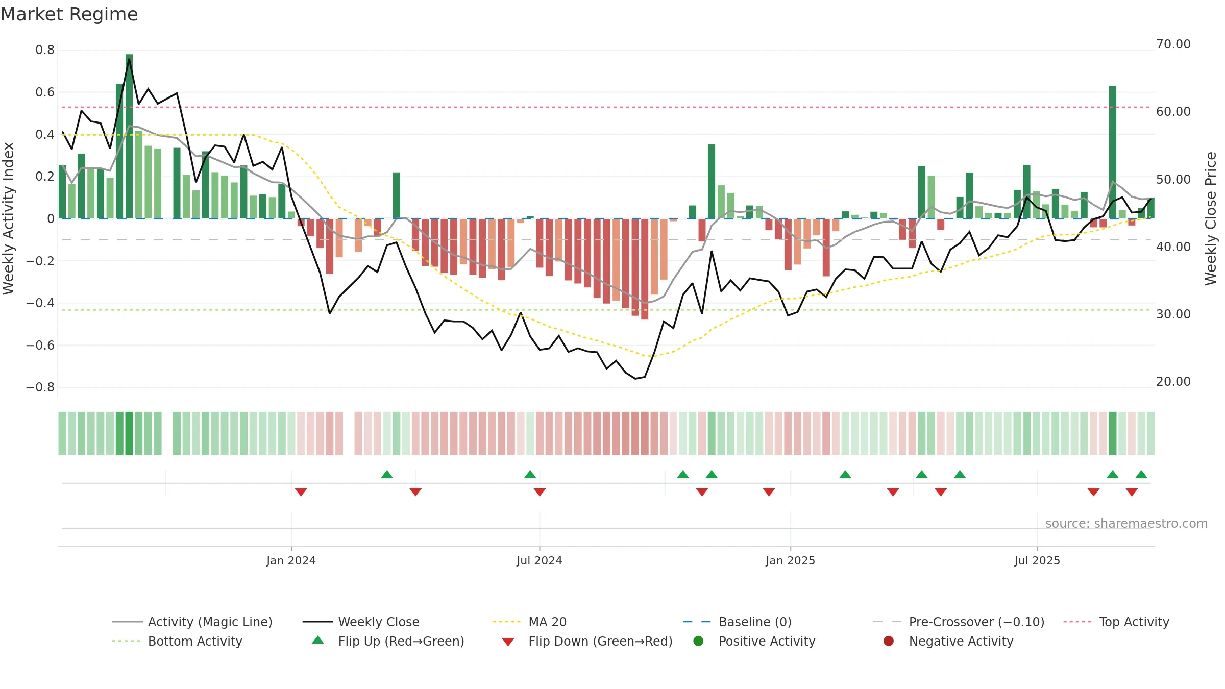Toggle the Baseline (0) legend entry
The width and height of the screenshot is (1225, 689).
737,622
